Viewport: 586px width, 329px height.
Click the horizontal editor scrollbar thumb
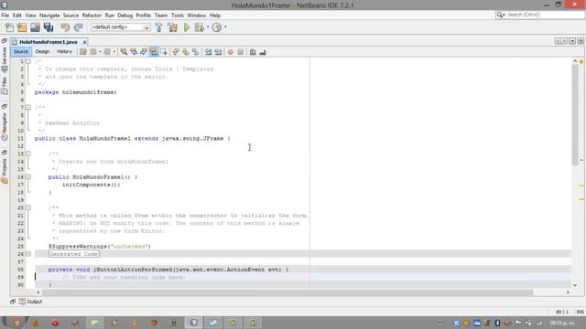(x=288, y=292)
